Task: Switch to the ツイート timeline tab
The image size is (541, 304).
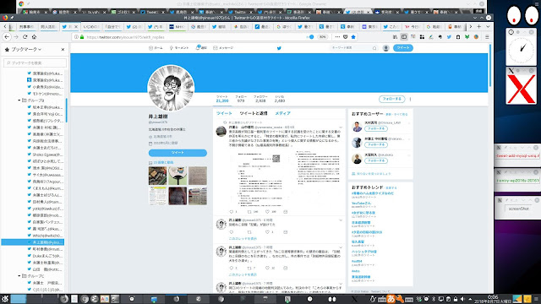Action: point(224,113)
